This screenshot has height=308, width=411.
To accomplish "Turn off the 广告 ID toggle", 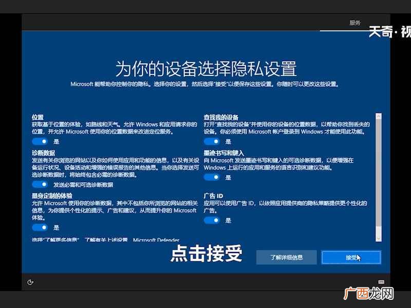I will [x=212, y=220].
